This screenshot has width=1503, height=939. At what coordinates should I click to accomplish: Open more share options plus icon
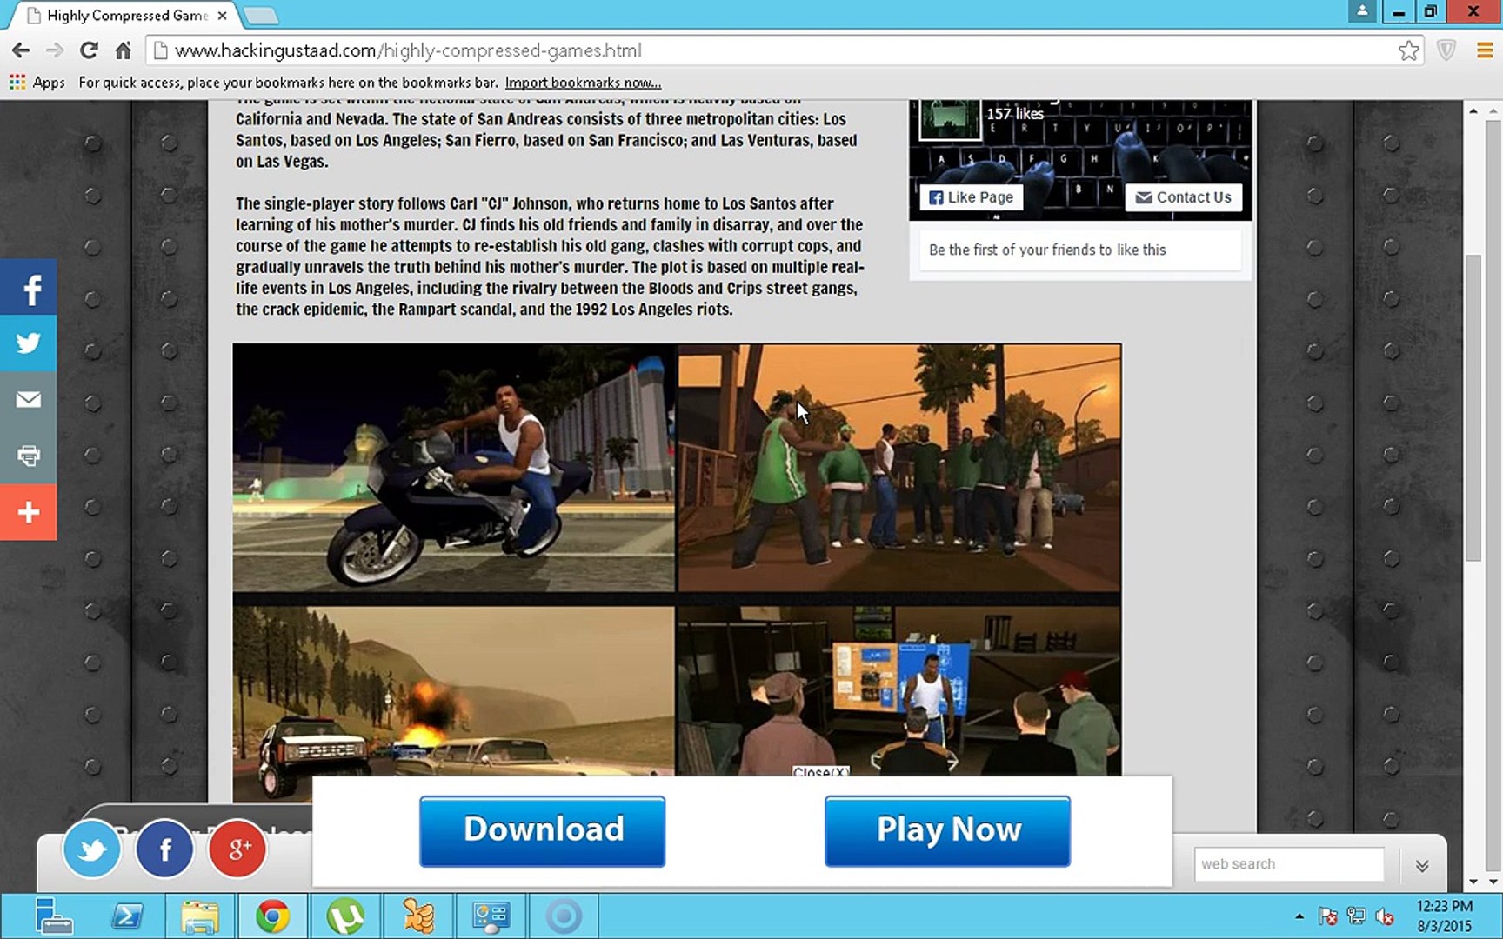28,512
